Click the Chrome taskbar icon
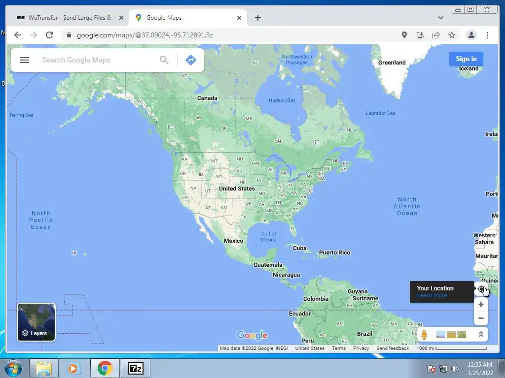505x378 pixels. coord(105,368)
